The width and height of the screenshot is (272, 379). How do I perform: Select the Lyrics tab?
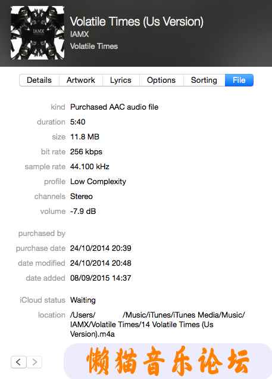(121, 80)
